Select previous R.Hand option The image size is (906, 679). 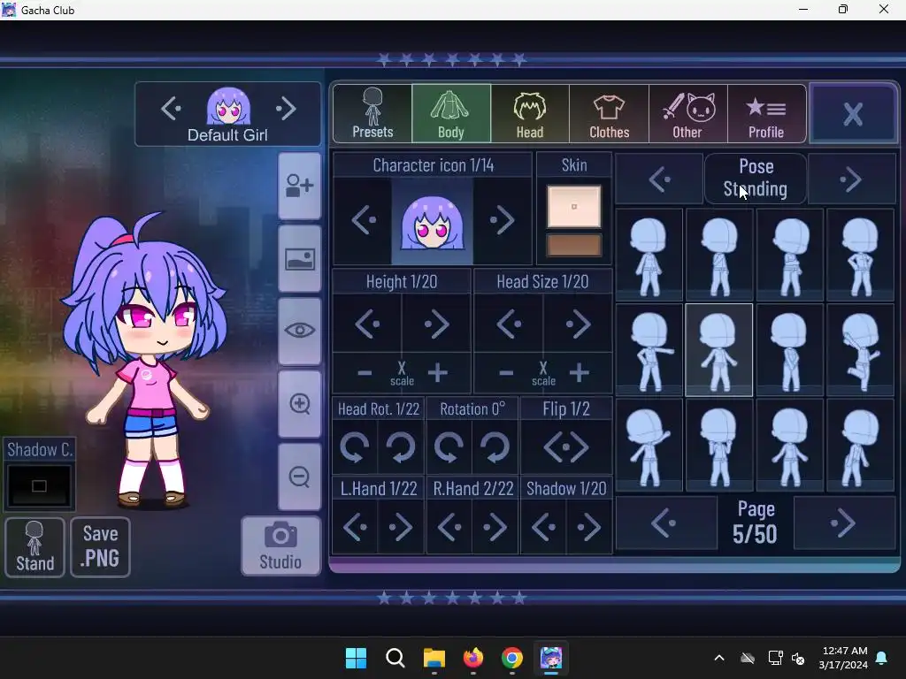tap(449, 527)
